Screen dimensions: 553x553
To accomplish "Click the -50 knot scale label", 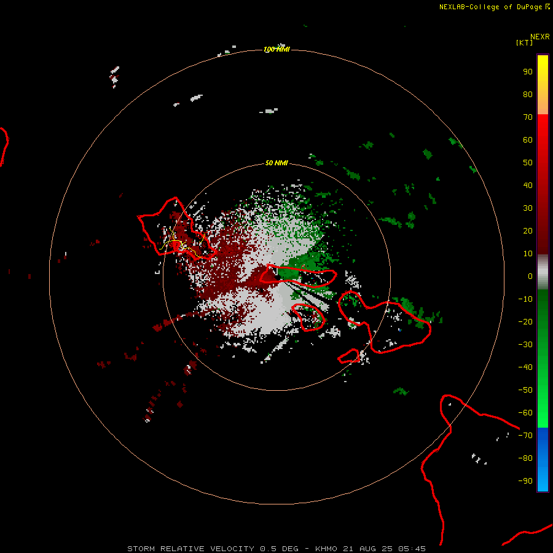I will [x=525, y=390].
